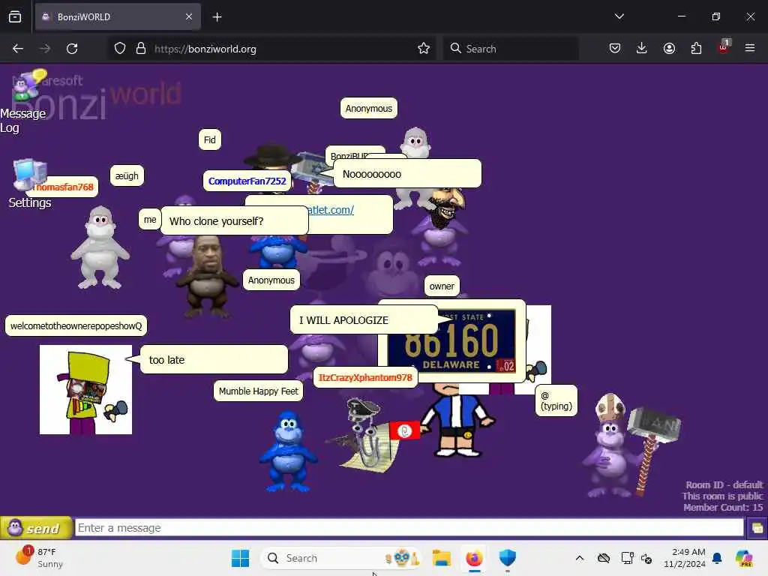
Task: Bookmark this page with the star
Action: coord(424,49)
